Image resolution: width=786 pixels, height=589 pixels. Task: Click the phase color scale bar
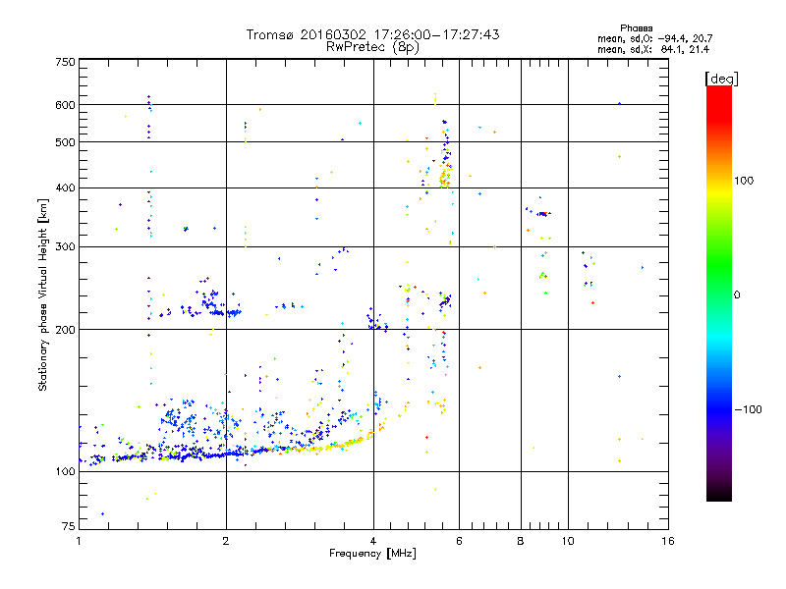(719, 294)
